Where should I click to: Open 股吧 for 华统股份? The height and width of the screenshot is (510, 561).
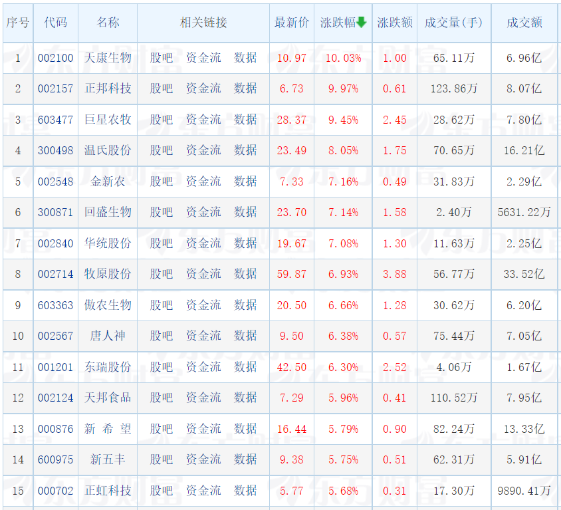pyautogui.click(x=161, y=243)
